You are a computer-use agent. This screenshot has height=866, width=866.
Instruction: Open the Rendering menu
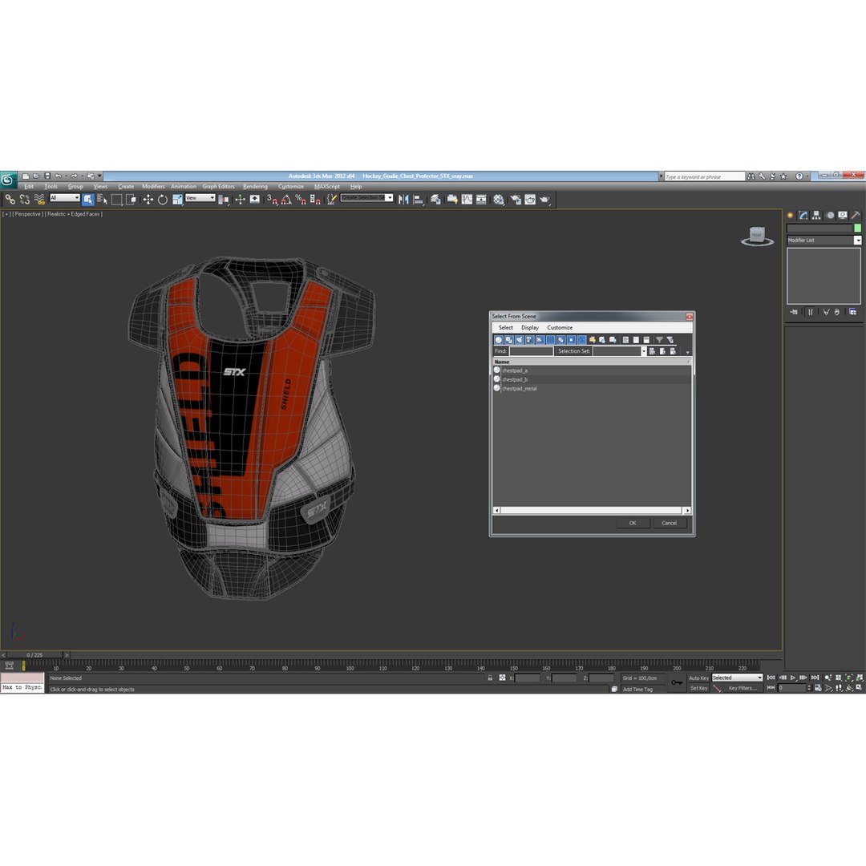pyautogui.click(x=255, y=187)
